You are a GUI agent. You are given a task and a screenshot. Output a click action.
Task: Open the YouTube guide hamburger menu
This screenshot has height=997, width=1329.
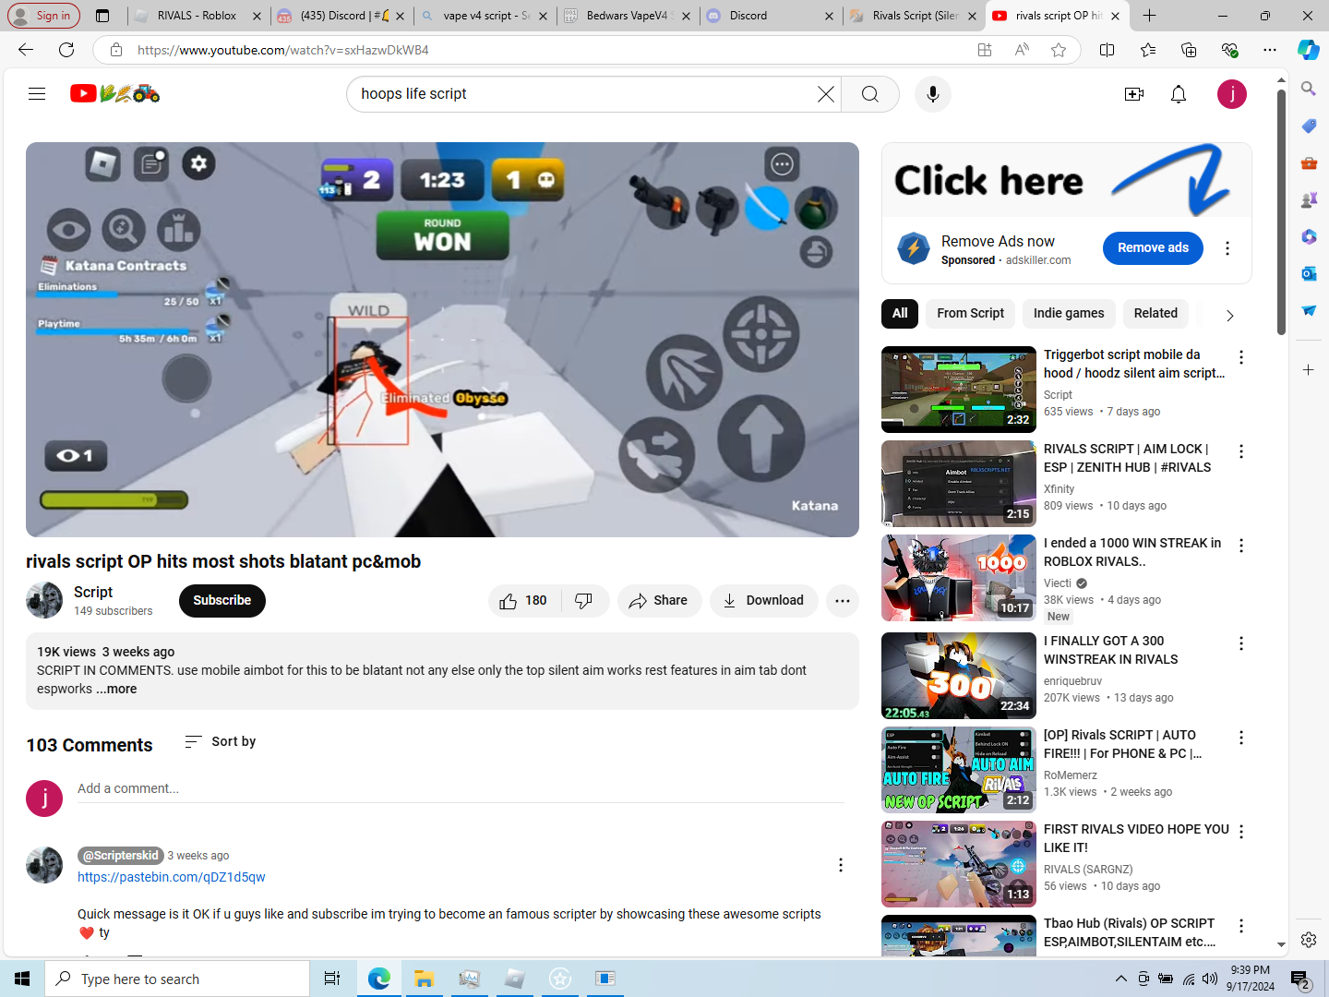pyautogui.click(x=37, y=93)
